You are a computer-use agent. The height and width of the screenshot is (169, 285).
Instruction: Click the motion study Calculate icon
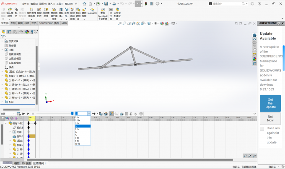pyautogui.click(x=19, y=114)
